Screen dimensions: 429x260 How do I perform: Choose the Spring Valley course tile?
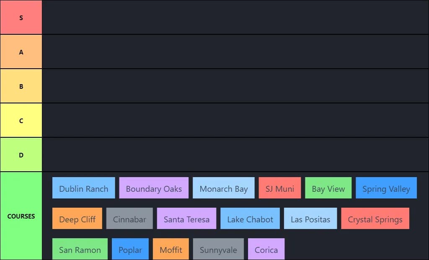click(386, 188)
